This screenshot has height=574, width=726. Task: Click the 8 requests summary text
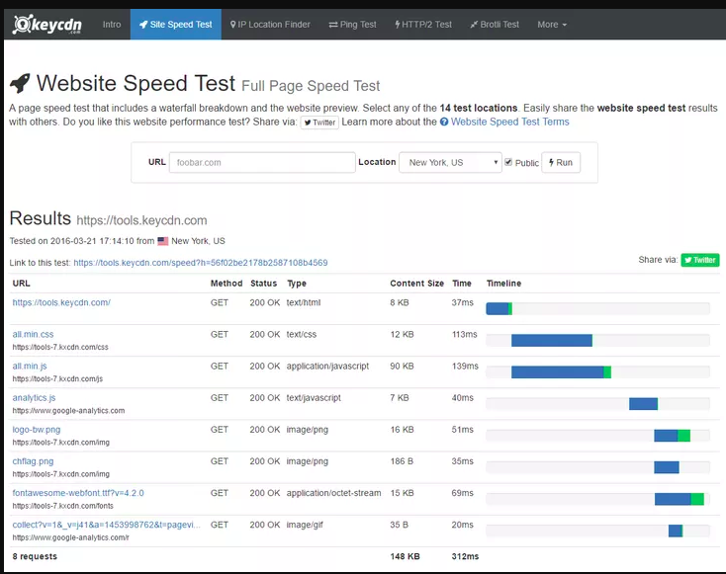[35, 556]
